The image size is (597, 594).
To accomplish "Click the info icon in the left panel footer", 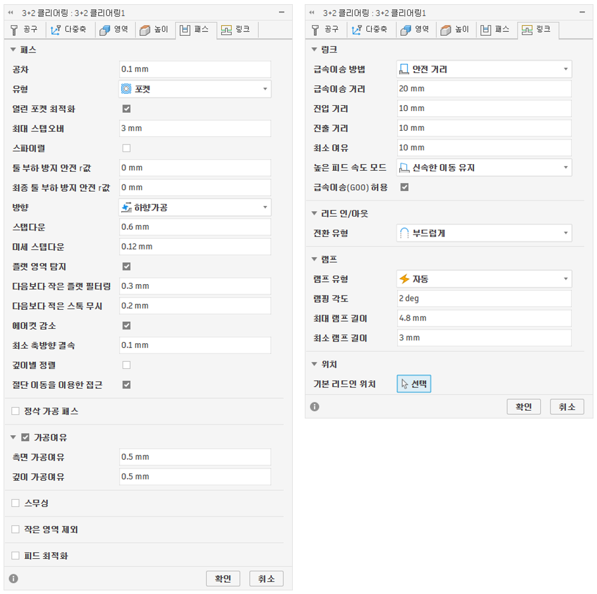I will click(14, 578).
